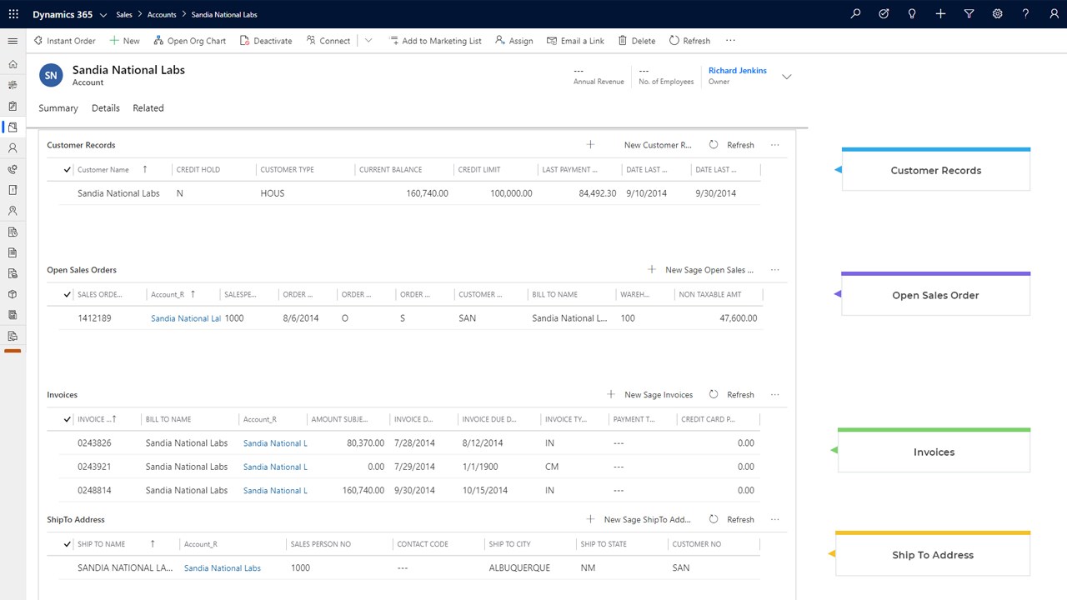Sort by Customer Name column header
Image resolution: width=1067 pixels, height=600 pixels.
(103, 170)
